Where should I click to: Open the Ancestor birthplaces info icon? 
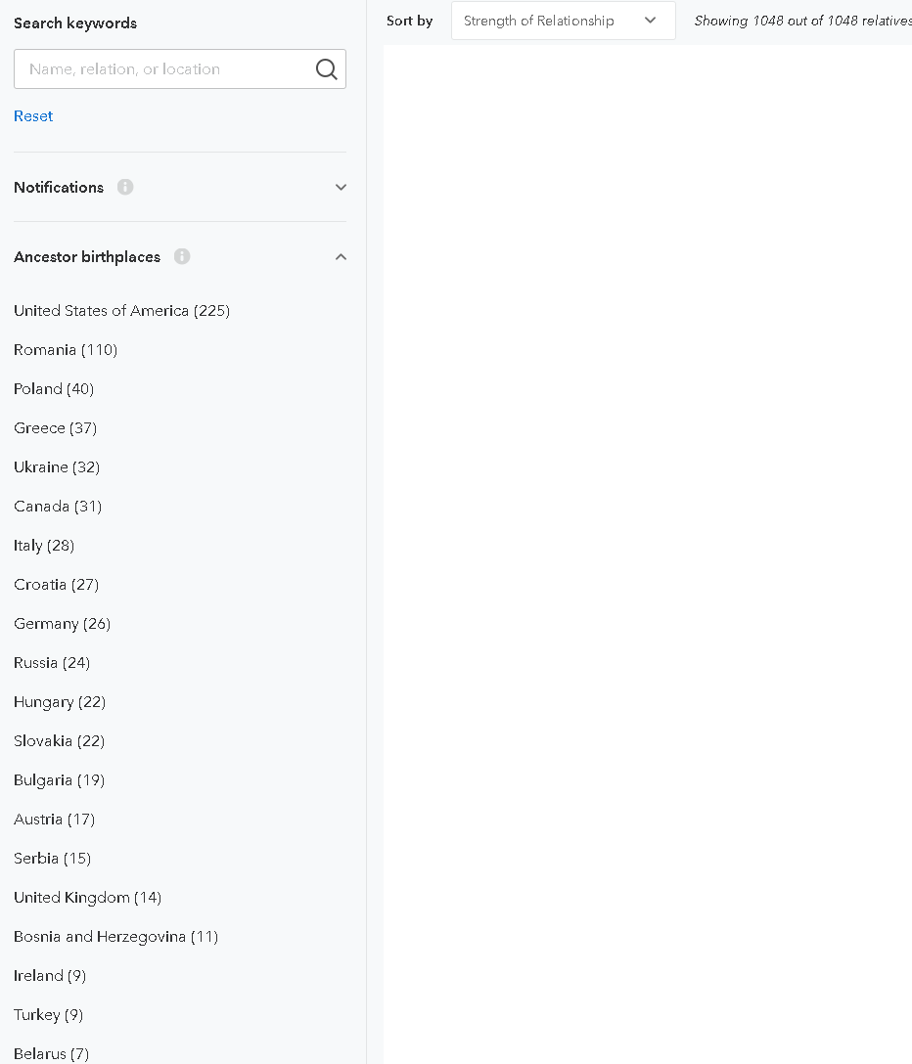coord(182,256)
